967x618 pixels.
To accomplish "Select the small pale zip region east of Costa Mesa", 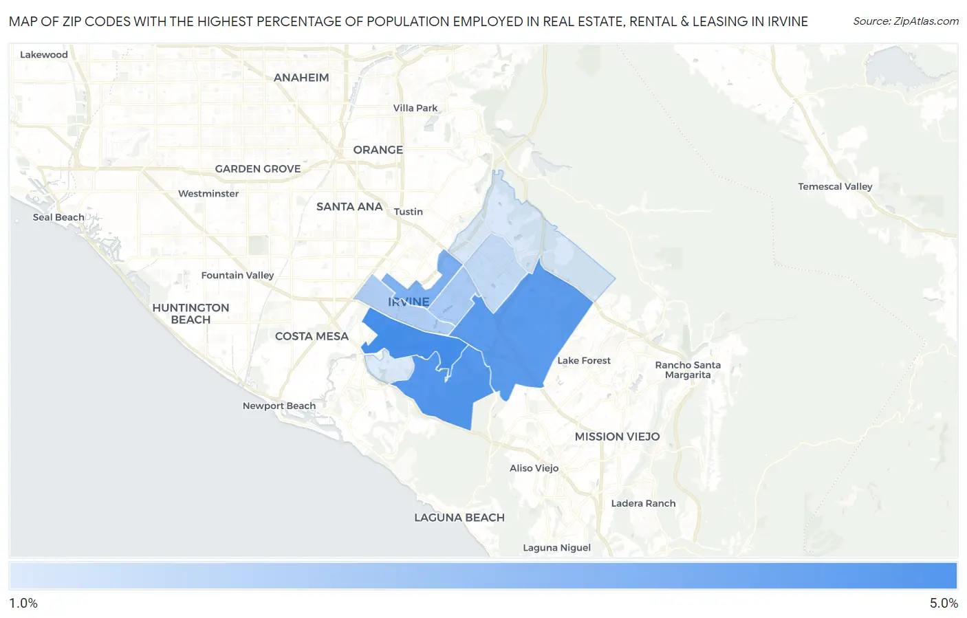I will pos(389,369).
